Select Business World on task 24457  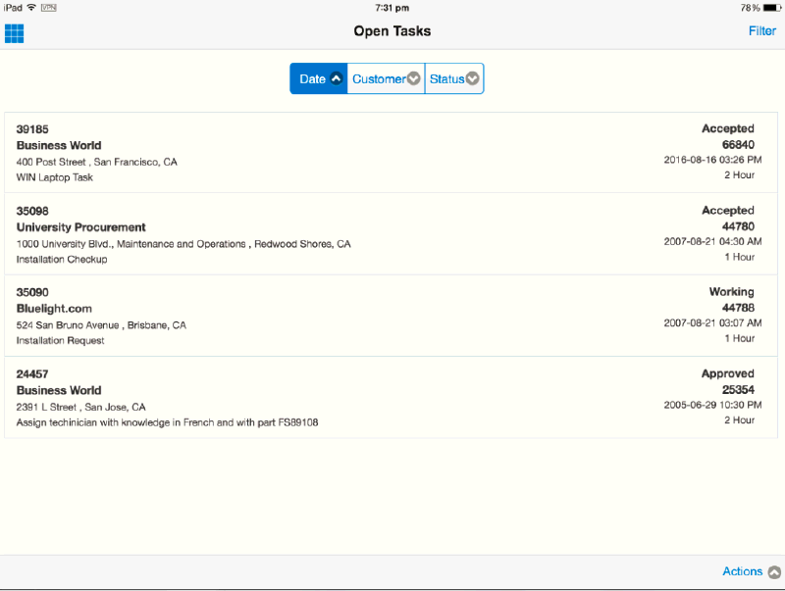tap(59, 390)
